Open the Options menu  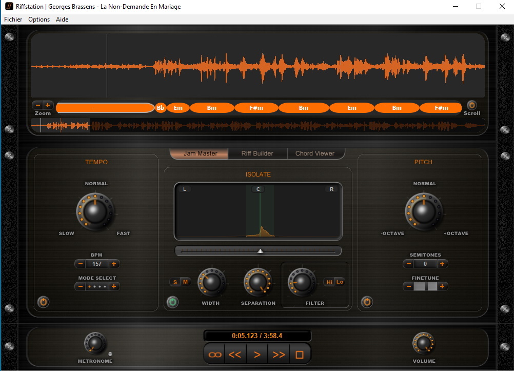pos(39,19)
